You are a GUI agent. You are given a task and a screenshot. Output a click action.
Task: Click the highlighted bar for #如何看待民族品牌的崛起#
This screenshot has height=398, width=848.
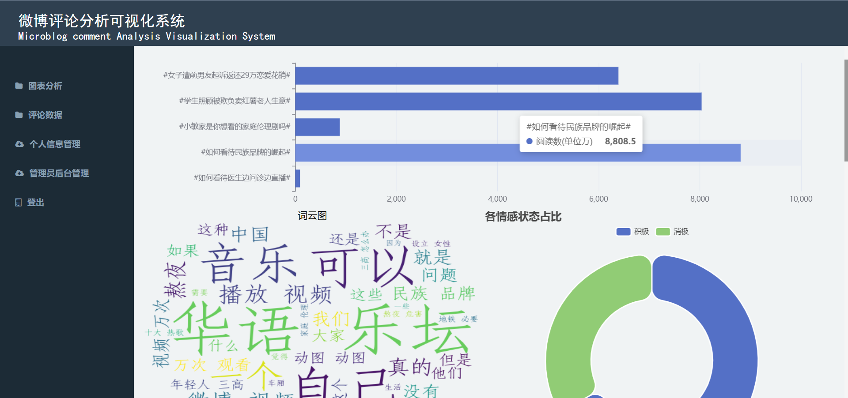pyautogui.click(x=518, y=153)
